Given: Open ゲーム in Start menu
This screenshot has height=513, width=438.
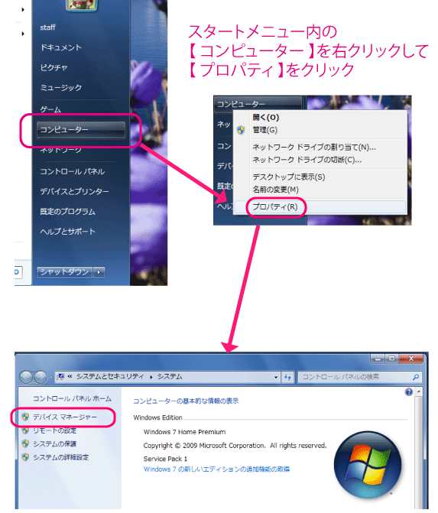Looking at the screenshot, I should pos(50,109).
